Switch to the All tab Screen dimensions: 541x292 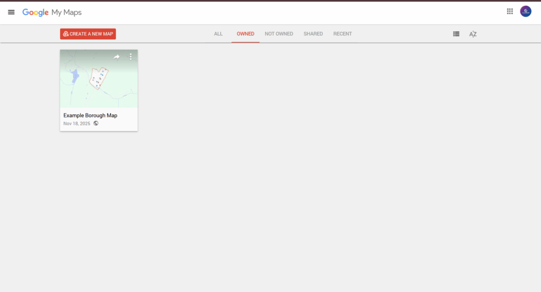(x=218, y=34)
